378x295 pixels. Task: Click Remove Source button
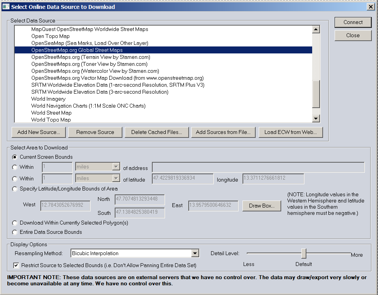(x=95, y=132)
